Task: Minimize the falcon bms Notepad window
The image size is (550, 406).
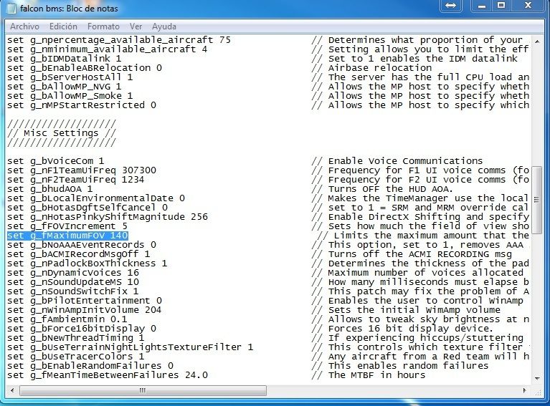Action: (482, 5)
